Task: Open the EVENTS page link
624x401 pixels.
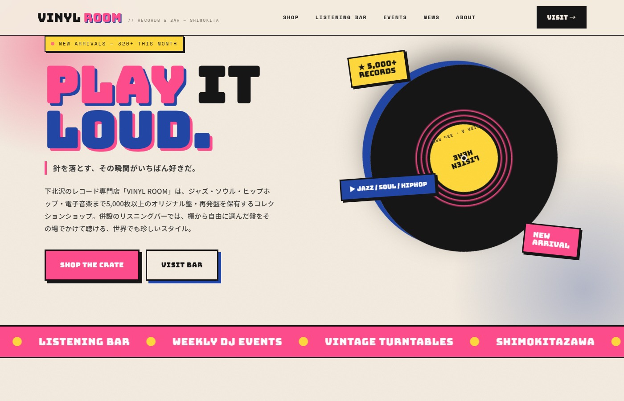Action: (x=395, y=17)
